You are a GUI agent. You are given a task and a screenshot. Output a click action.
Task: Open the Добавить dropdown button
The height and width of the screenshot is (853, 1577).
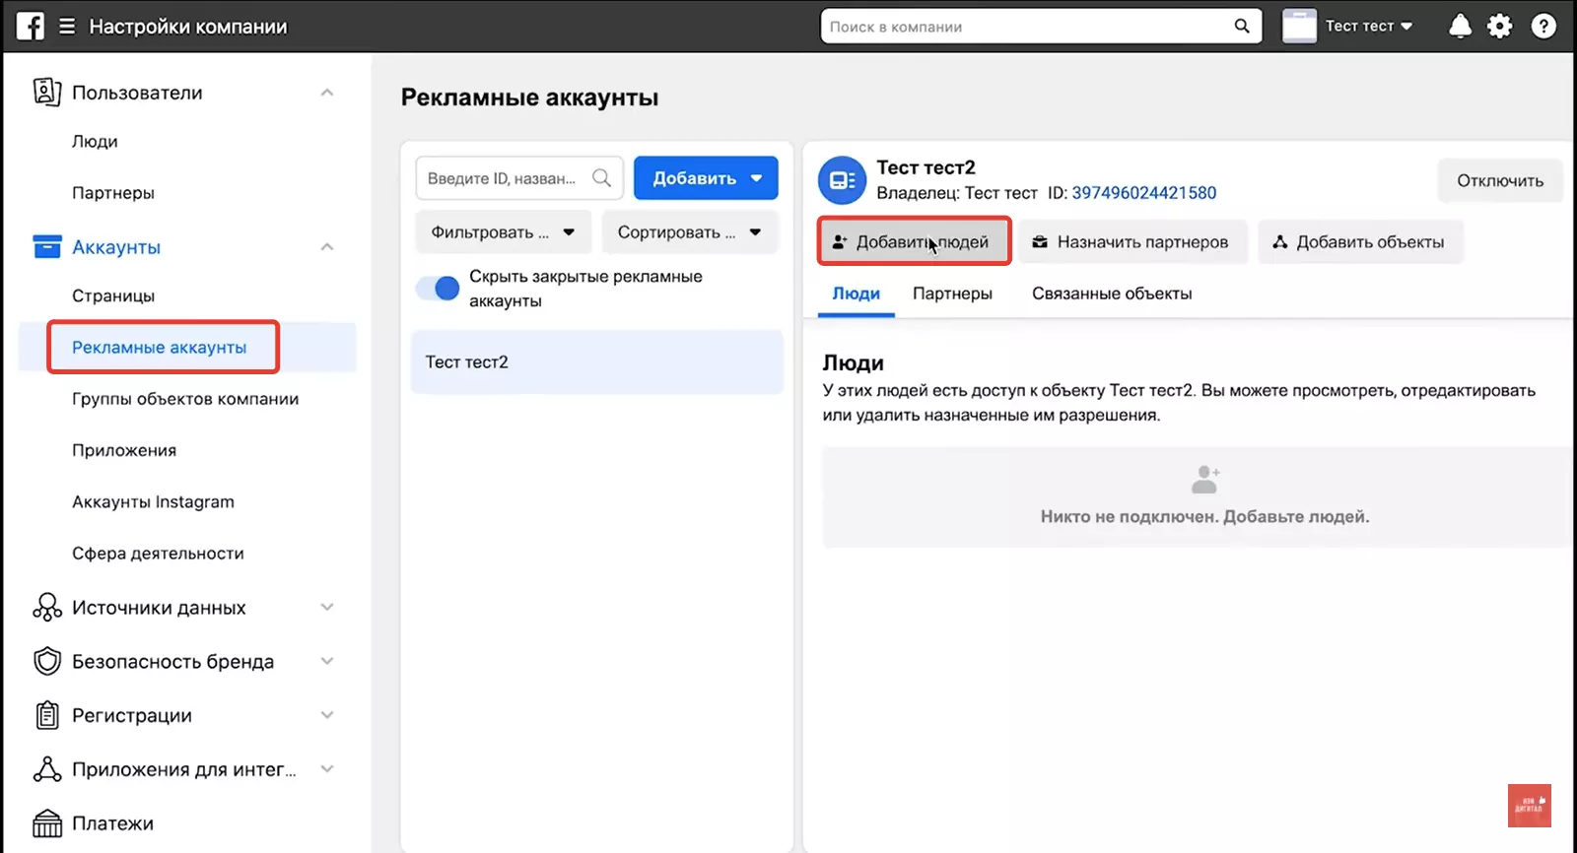pos(706,178)
